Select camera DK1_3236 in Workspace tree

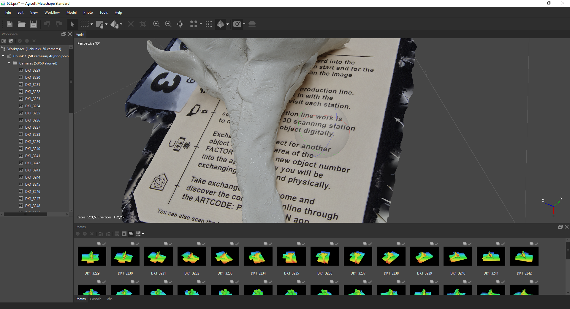click(32, 120)
